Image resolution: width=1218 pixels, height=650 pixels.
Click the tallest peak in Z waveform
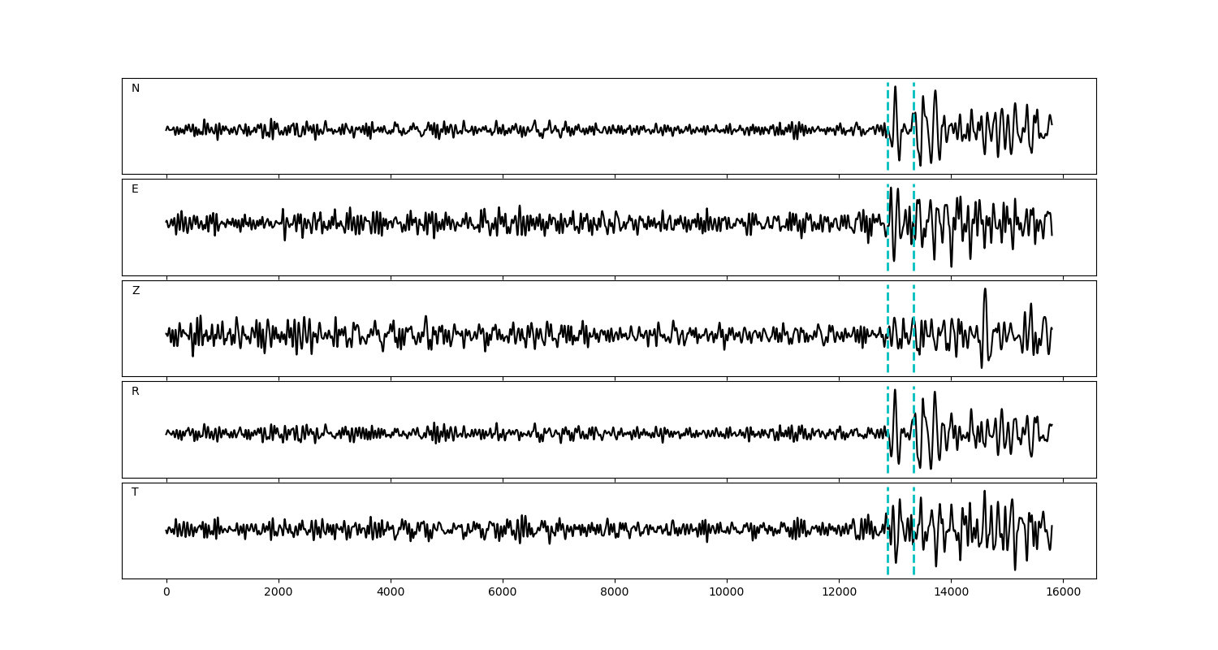click(x=985, y=290)
